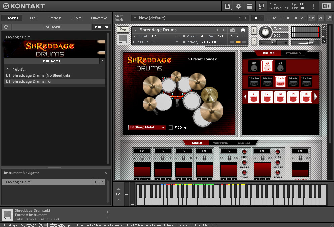Toggle the minimized view icon in header
The width and height of the screenshot is (334, 227).
coord(261,6)
